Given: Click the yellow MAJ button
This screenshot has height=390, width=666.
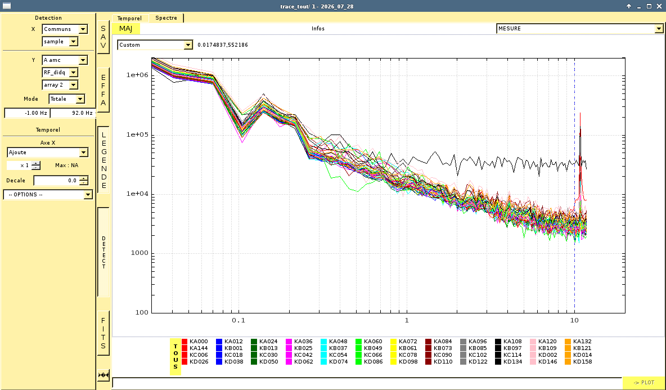Looking at the screenshot, I should pyautogui.click(x=126, y=29).
